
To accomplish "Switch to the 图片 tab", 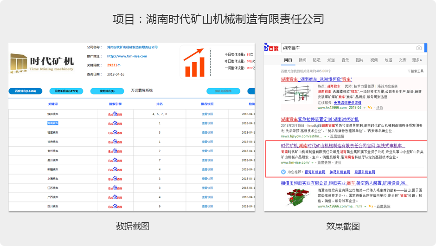I will 359,60.
